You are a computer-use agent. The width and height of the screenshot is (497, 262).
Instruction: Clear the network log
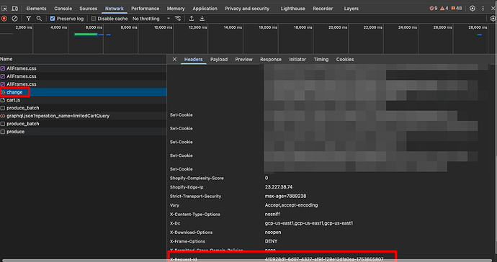pyautogui.click(x=14, y=19)
